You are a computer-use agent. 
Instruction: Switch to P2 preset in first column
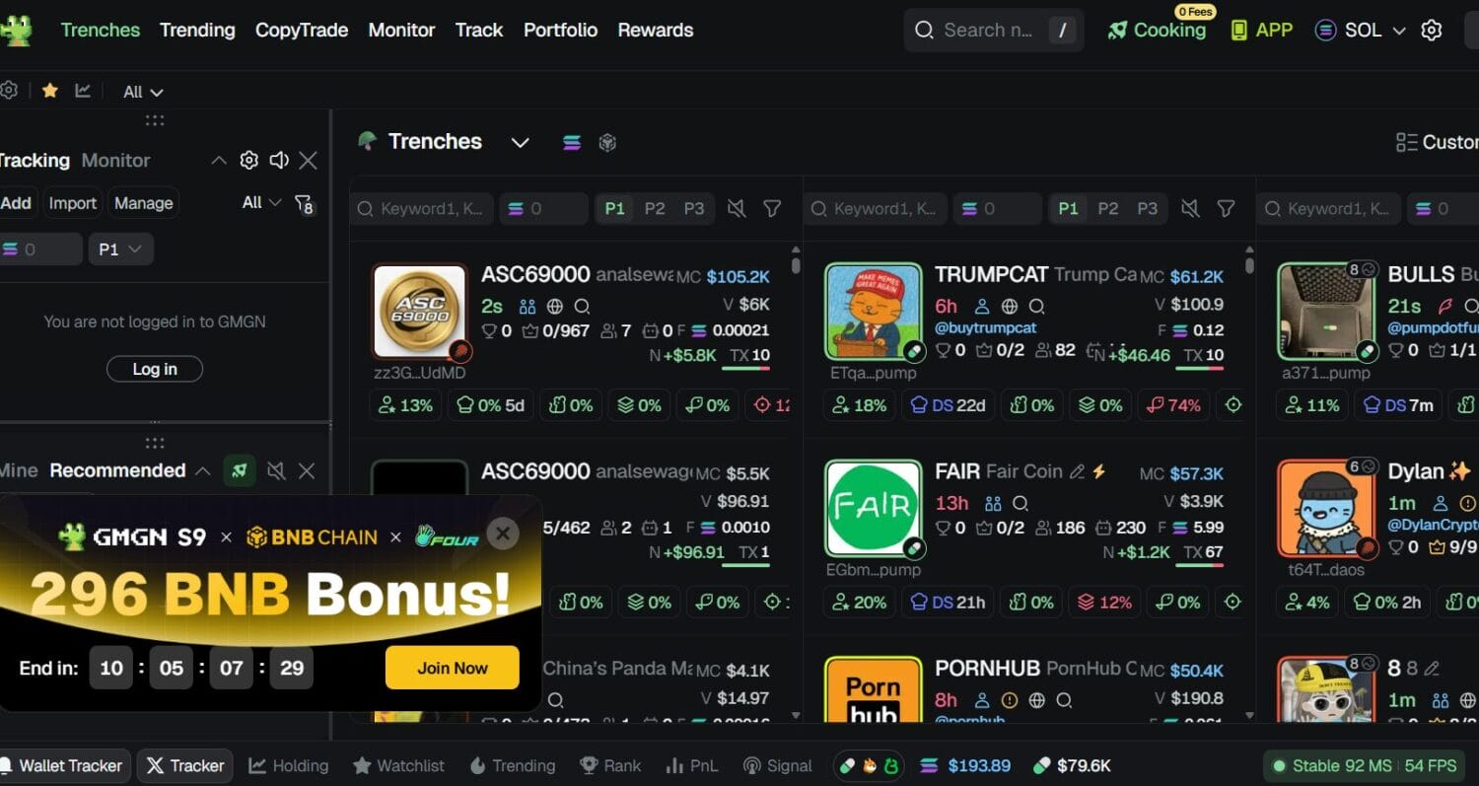pyautogui.click(x=655, y=208)
